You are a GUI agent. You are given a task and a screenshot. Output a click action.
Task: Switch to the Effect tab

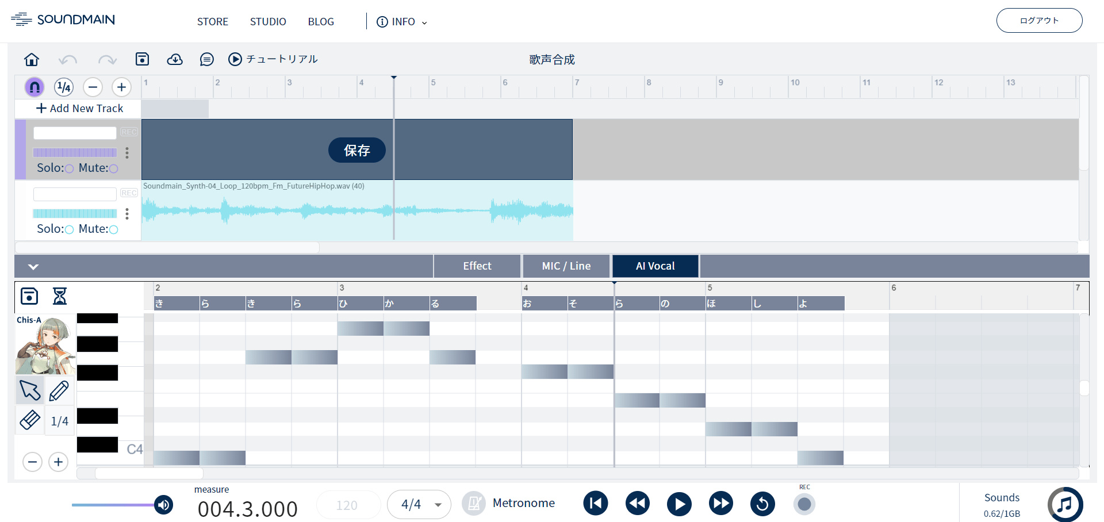(477, 266)
